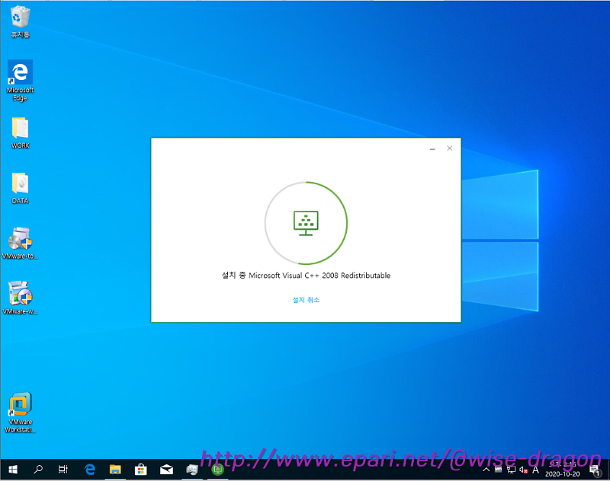Image resolution: width=610 pixels, height=481 pixels.
Task: Open Microsoft Store from the taskbar
Action: pyautogui.click(x=141, y=470)
